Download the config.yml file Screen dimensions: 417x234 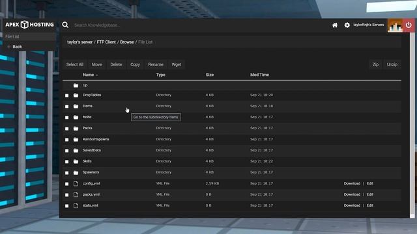[352, 183]
